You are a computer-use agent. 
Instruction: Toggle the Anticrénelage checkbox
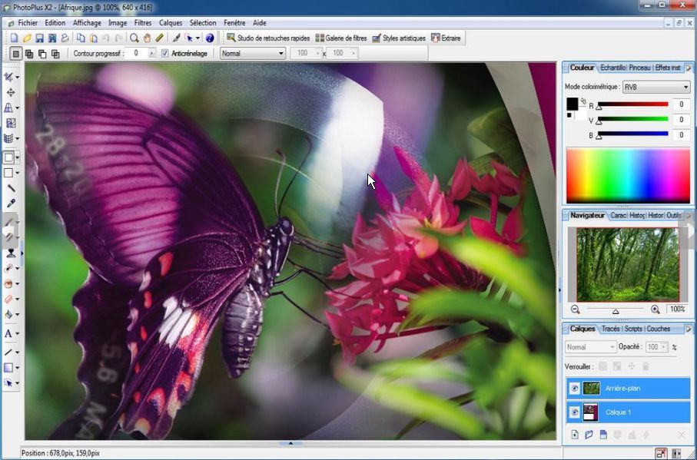[165, 54]
